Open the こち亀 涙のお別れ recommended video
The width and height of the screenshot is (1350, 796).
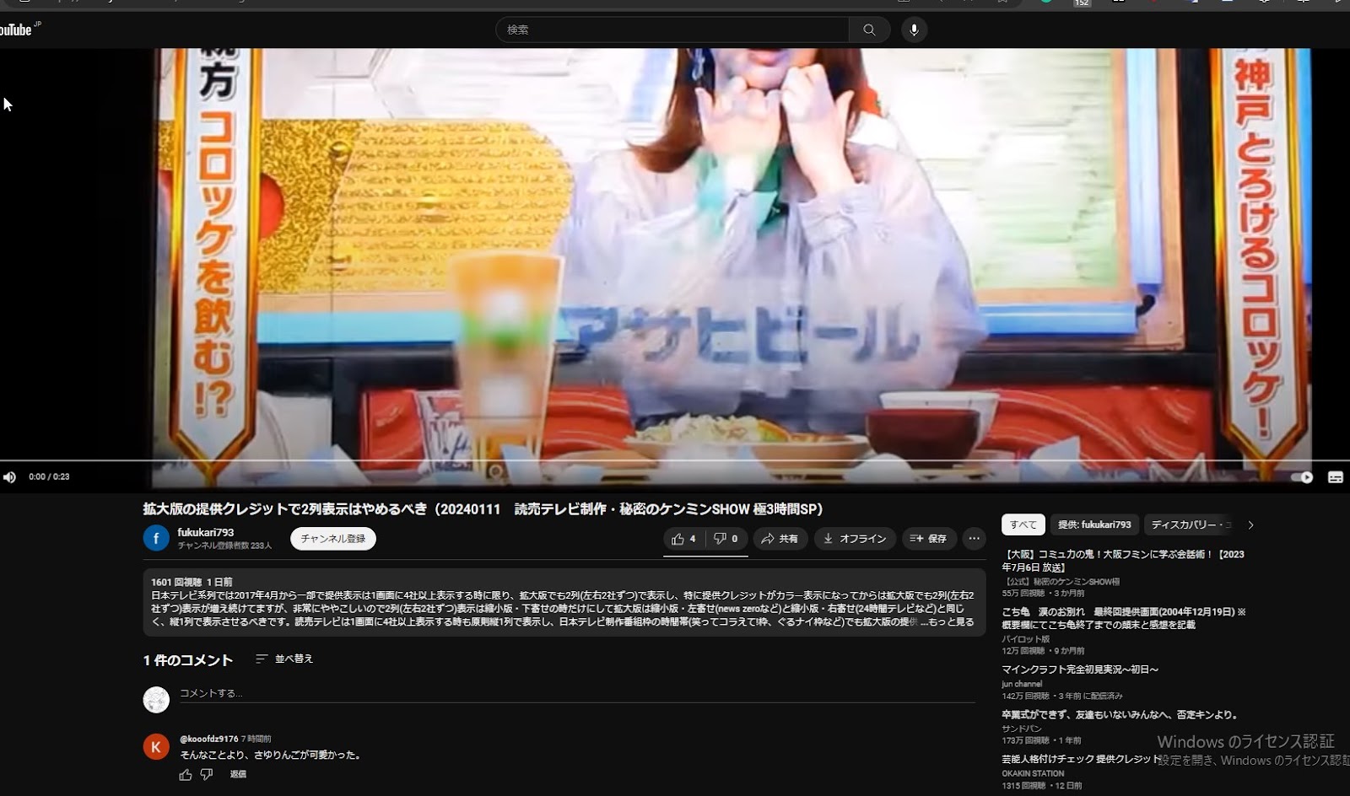click(1124, 618)
